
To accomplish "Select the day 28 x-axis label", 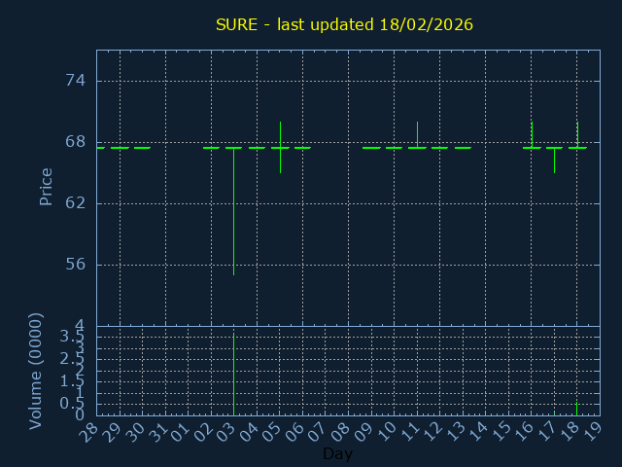I will [92, 432].
